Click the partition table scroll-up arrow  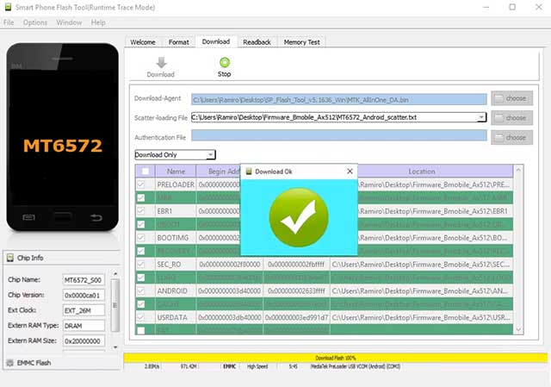point(518,171)
